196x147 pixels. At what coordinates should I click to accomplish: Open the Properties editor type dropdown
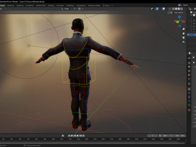tap(190, 53)
